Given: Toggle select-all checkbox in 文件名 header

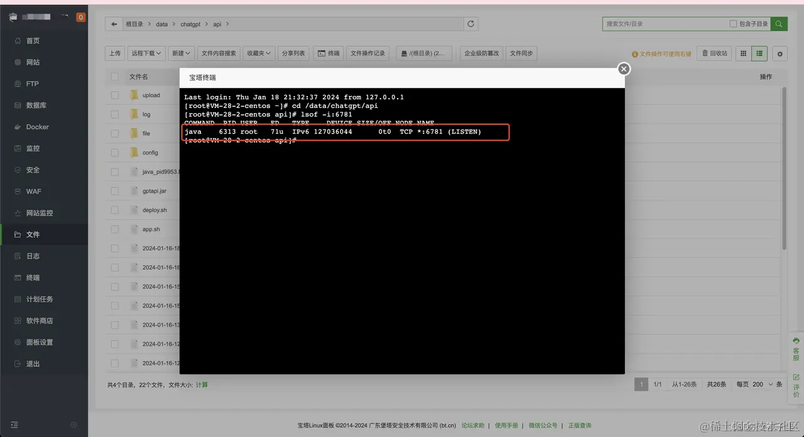Looking at the screenshot, I should (115, 77).
